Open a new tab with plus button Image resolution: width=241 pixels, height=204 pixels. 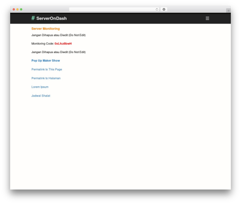(x=228, y=11)
